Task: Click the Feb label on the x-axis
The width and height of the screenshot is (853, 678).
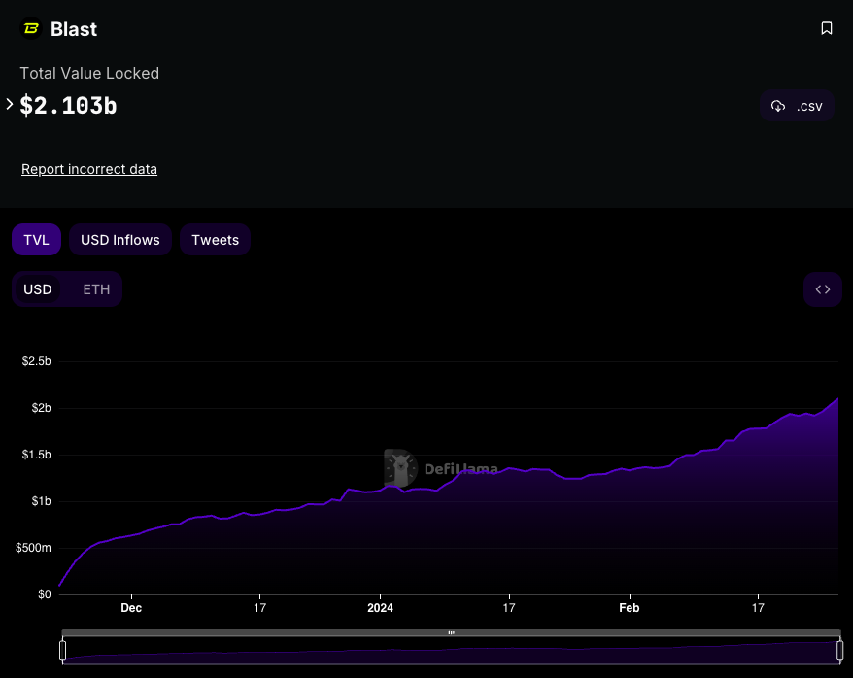Action: tap(630, 608)
